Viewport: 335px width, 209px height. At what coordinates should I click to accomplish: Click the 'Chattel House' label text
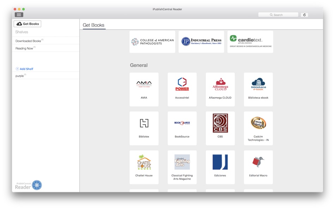pos(144,176)
